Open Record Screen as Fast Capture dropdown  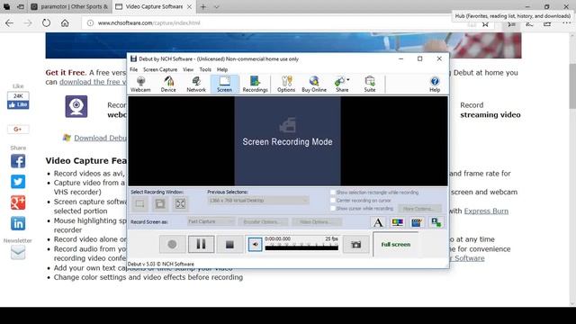(x=211, y=221)
